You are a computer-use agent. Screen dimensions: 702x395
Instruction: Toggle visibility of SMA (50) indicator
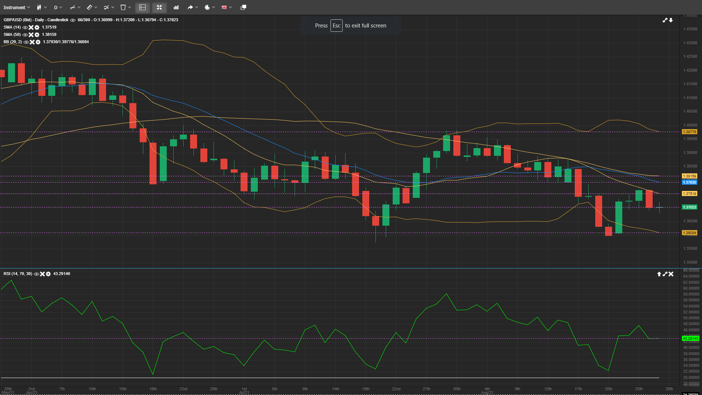[x=25, y=35]
